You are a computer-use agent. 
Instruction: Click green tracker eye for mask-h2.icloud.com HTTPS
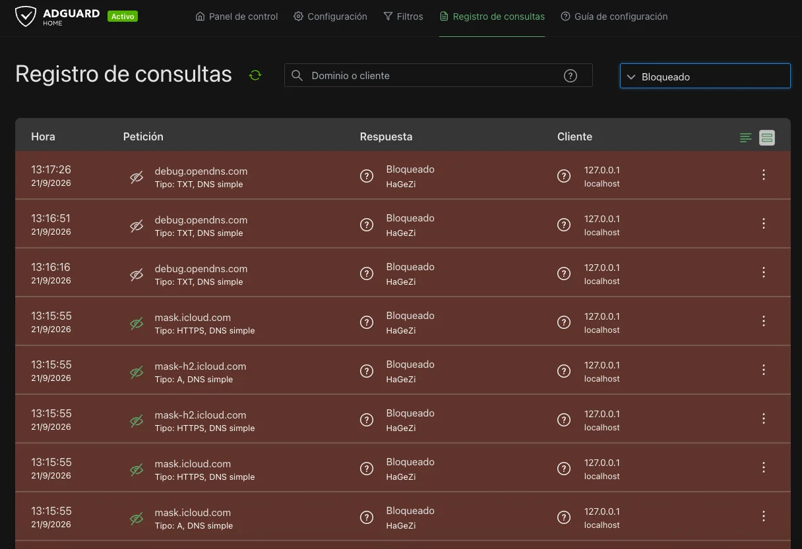point(137,421)
